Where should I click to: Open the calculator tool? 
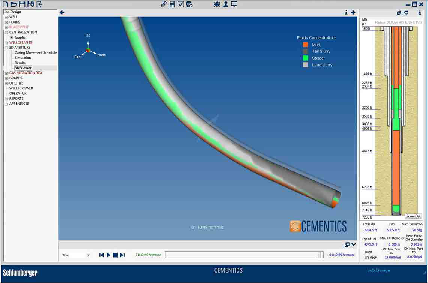[x=172, y=4]
